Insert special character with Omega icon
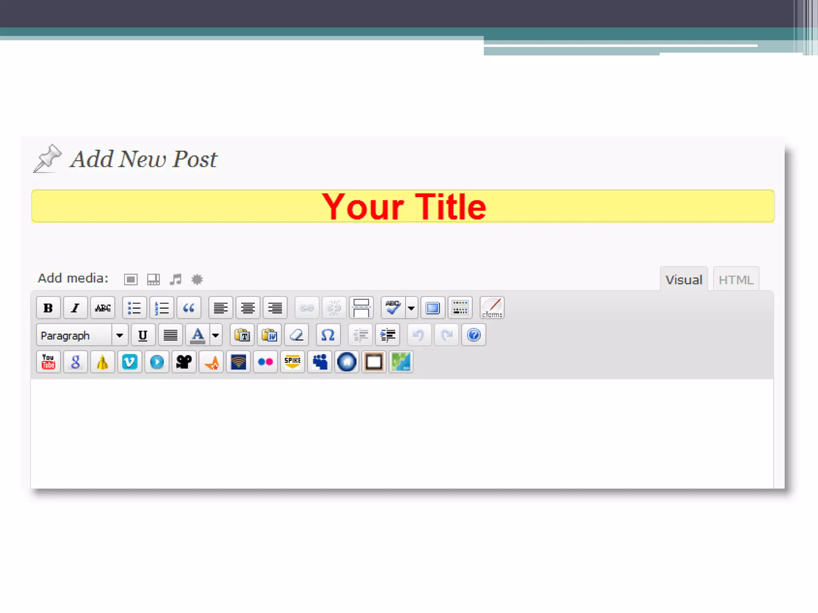Screen dimensions: 818x613 click(328, 335)
